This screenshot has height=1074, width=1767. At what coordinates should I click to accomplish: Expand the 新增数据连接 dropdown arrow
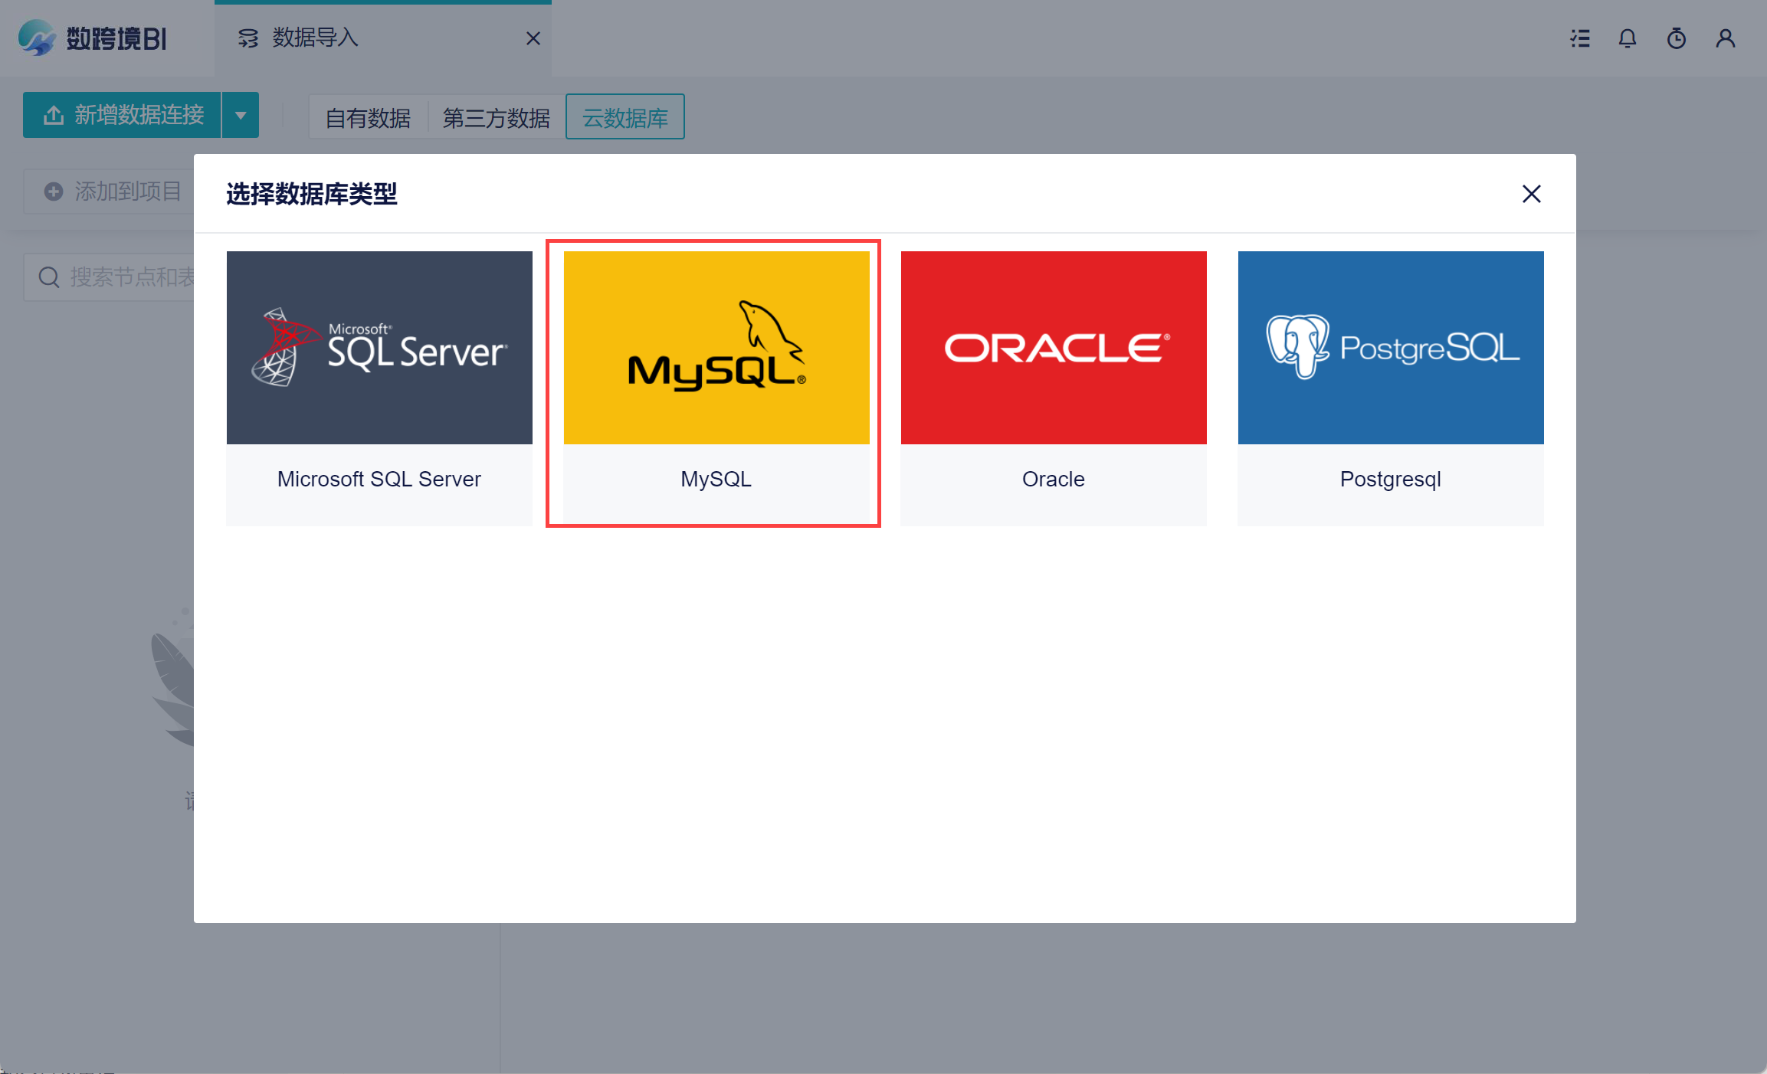point(241,116)
